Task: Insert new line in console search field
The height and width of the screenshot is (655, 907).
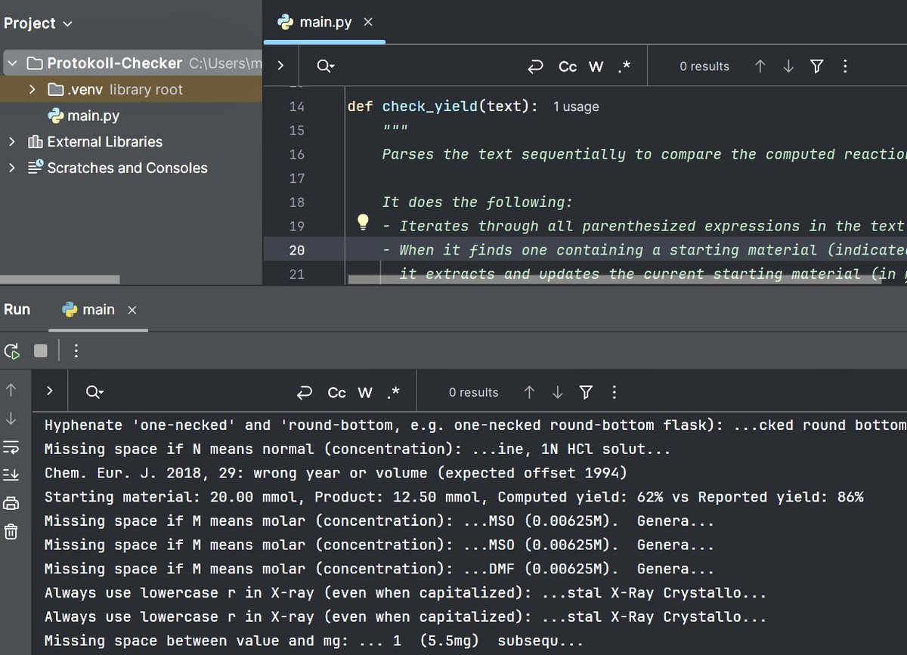Action: point(305,392)
